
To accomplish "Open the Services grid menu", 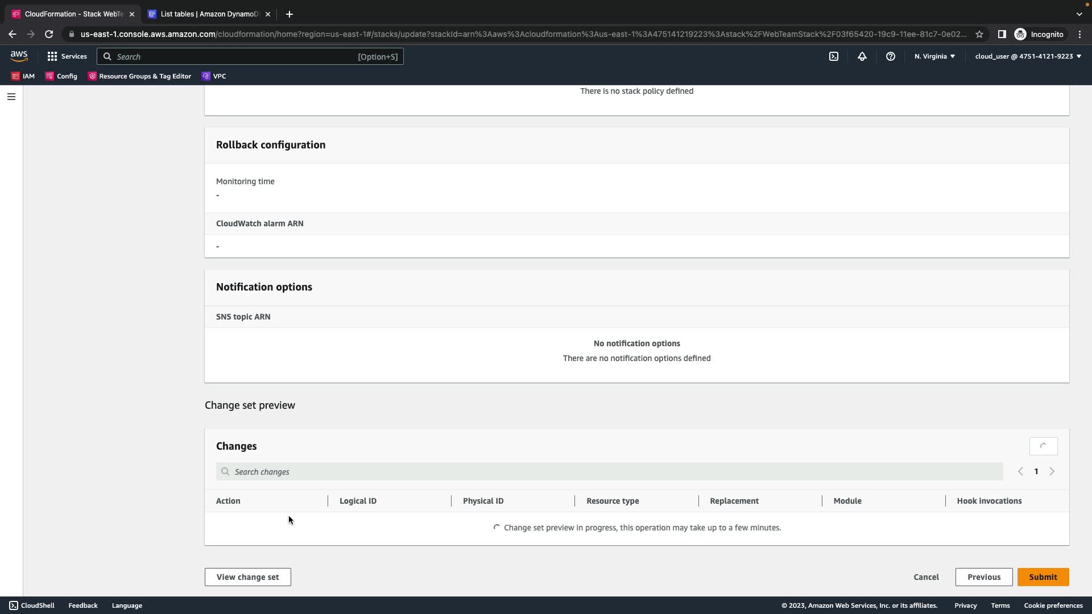I will click(67, 56).
